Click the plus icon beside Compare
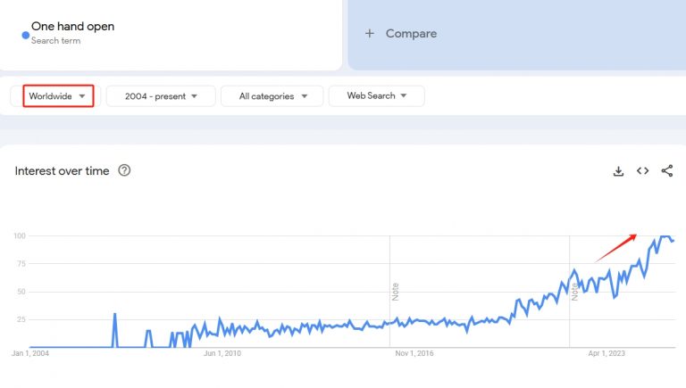The height and width of the screenshot is (388, 686). (370, 34)
